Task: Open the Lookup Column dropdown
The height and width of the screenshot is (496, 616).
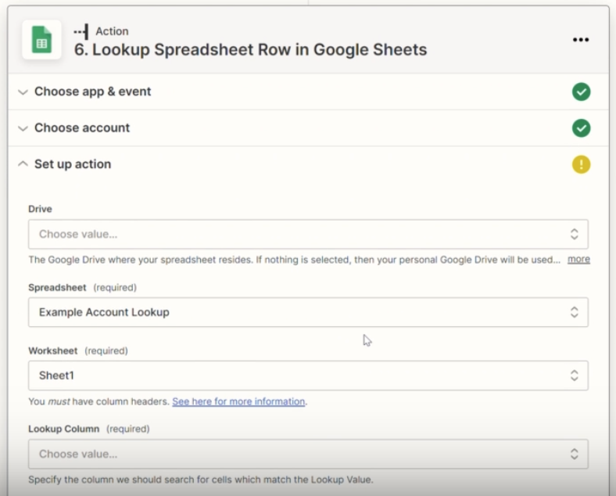Action: click(308, 454)
